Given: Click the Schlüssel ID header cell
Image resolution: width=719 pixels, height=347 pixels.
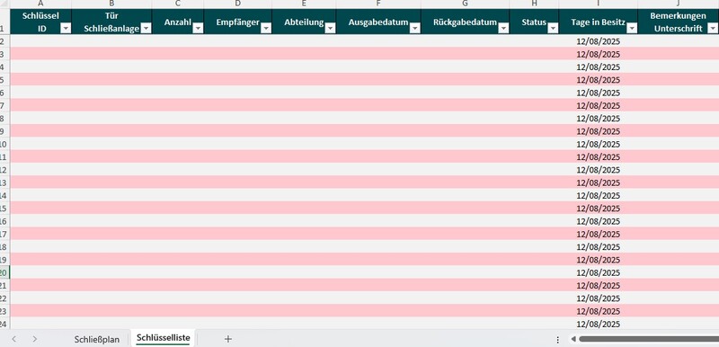Looking at the screenshot, I should [x=40, y=22].
